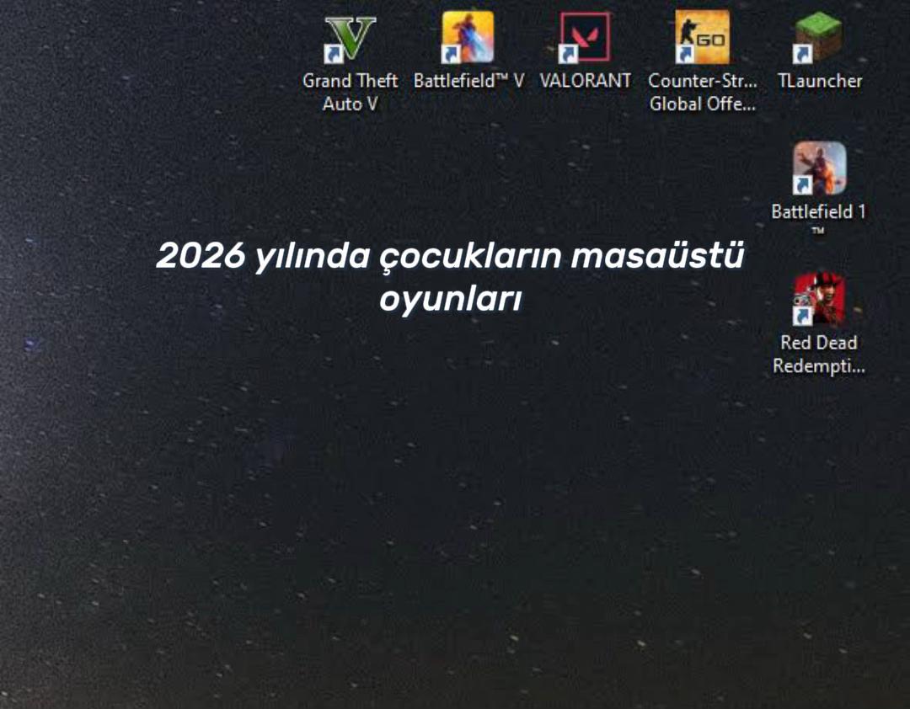The height and width of the screenshot is (709, 910).
Task: Click the "Battlefield™ V" label text
Action: coord(468,81)
